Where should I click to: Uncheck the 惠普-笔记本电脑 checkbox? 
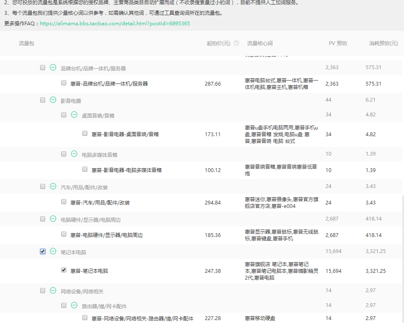coord(63,270)
